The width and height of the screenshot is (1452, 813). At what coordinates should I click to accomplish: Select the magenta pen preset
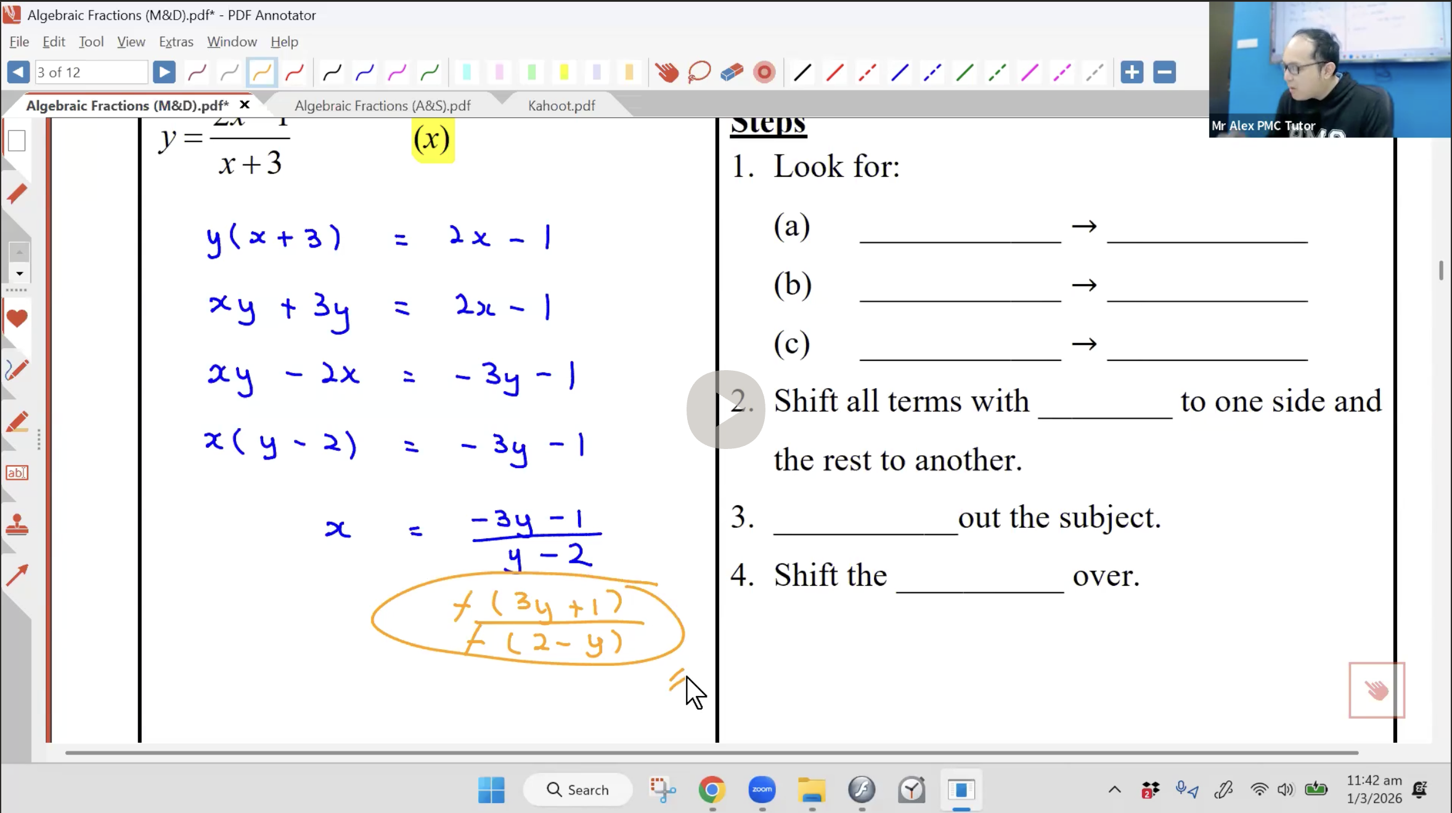(x=397, y=73)
